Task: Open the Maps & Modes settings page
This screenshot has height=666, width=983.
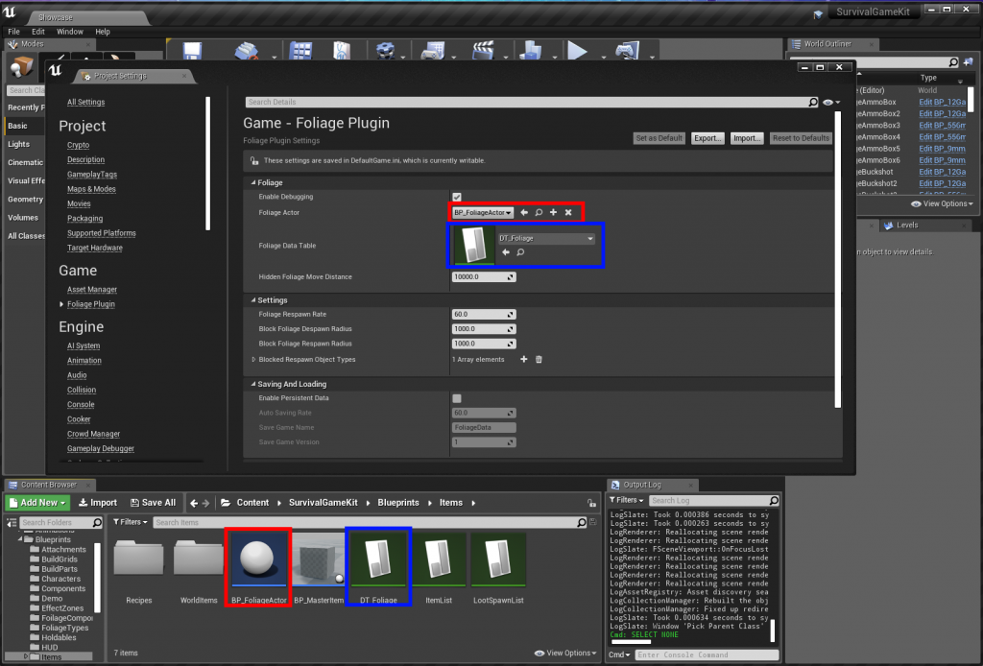Action: point(91,189)
